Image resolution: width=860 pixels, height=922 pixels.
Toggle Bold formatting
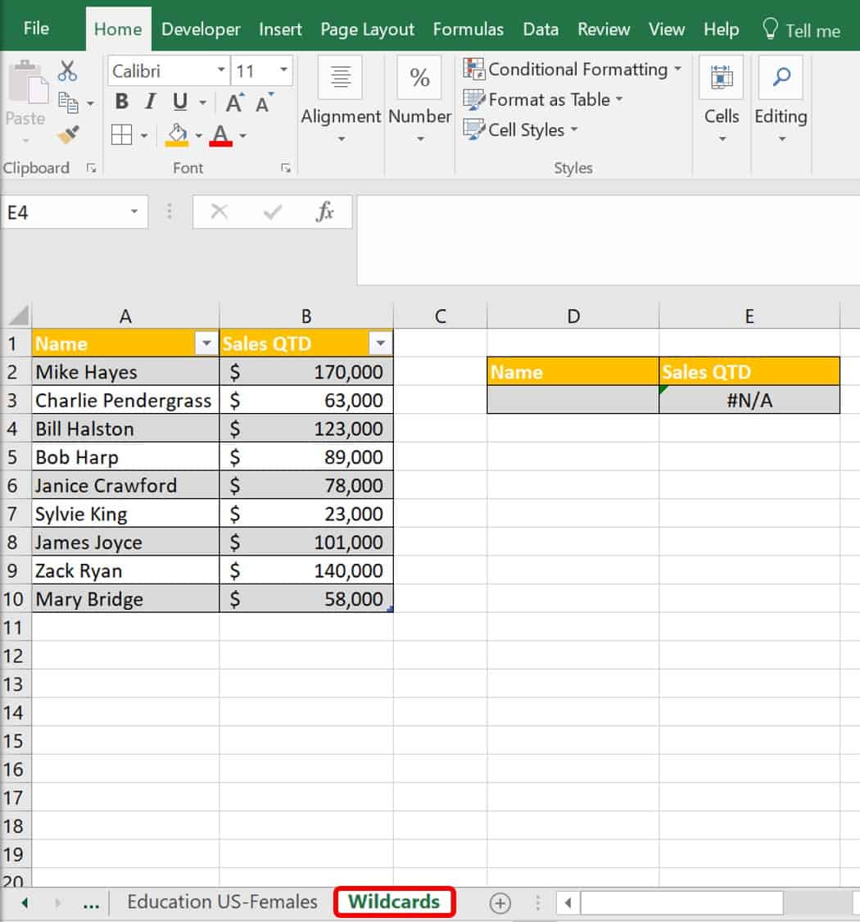(122, 102)
